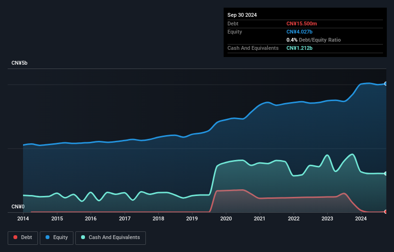The width and height of the screenshot is (394, 252).
Task: Click the red Debt endpoint marker on the chart
Action: point(385,211)
